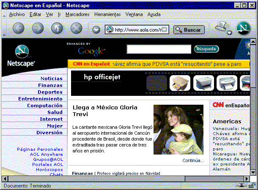Open the print options dropdown arrow
258x190 pixels.
(229, 33)
